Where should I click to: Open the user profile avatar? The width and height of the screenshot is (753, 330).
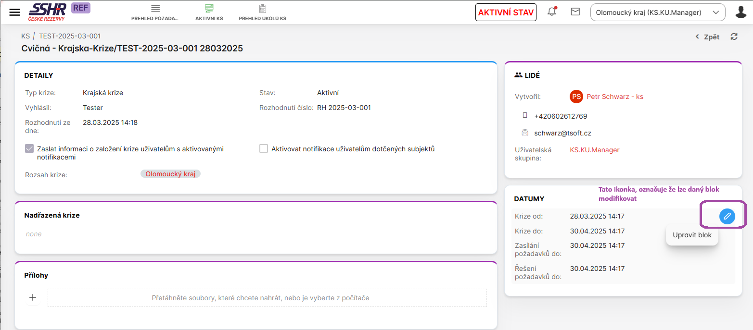[741, 12]
